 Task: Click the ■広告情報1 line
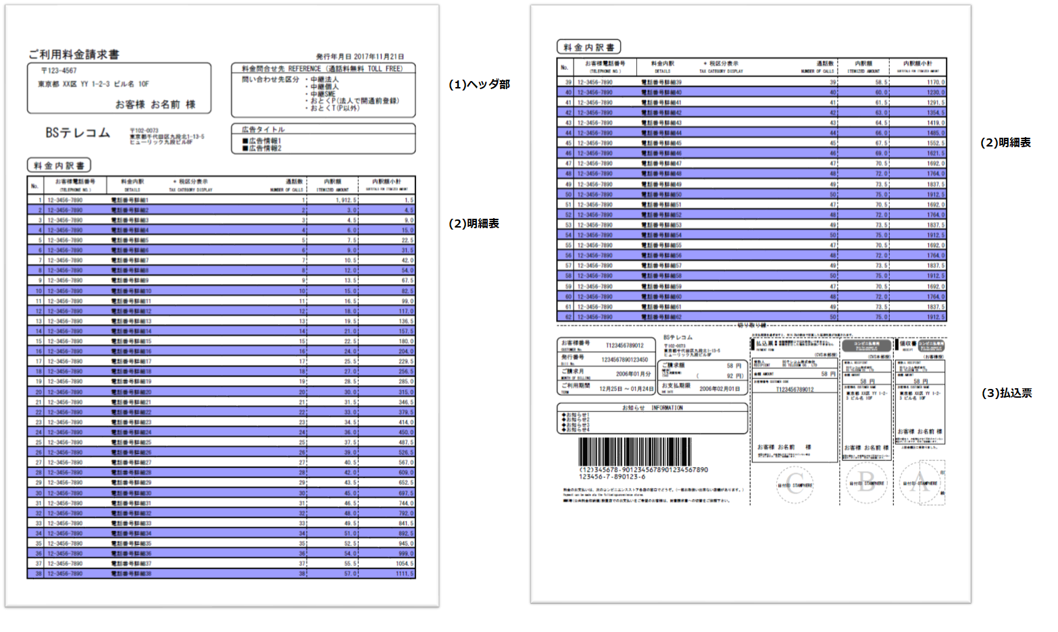tap(261, 141)
